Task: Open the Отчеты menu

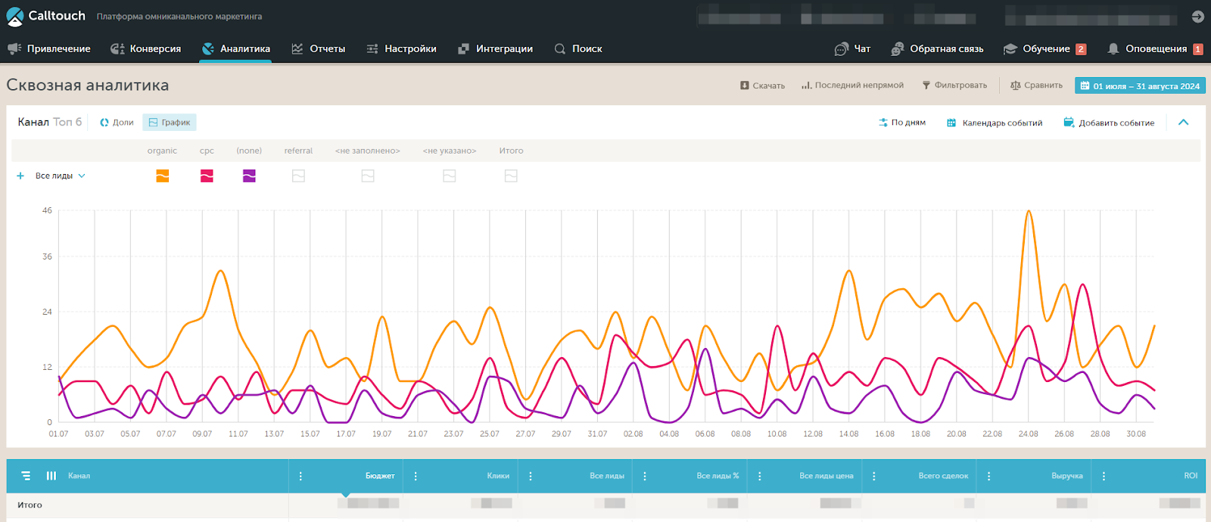Action: (x=319, y=49)
